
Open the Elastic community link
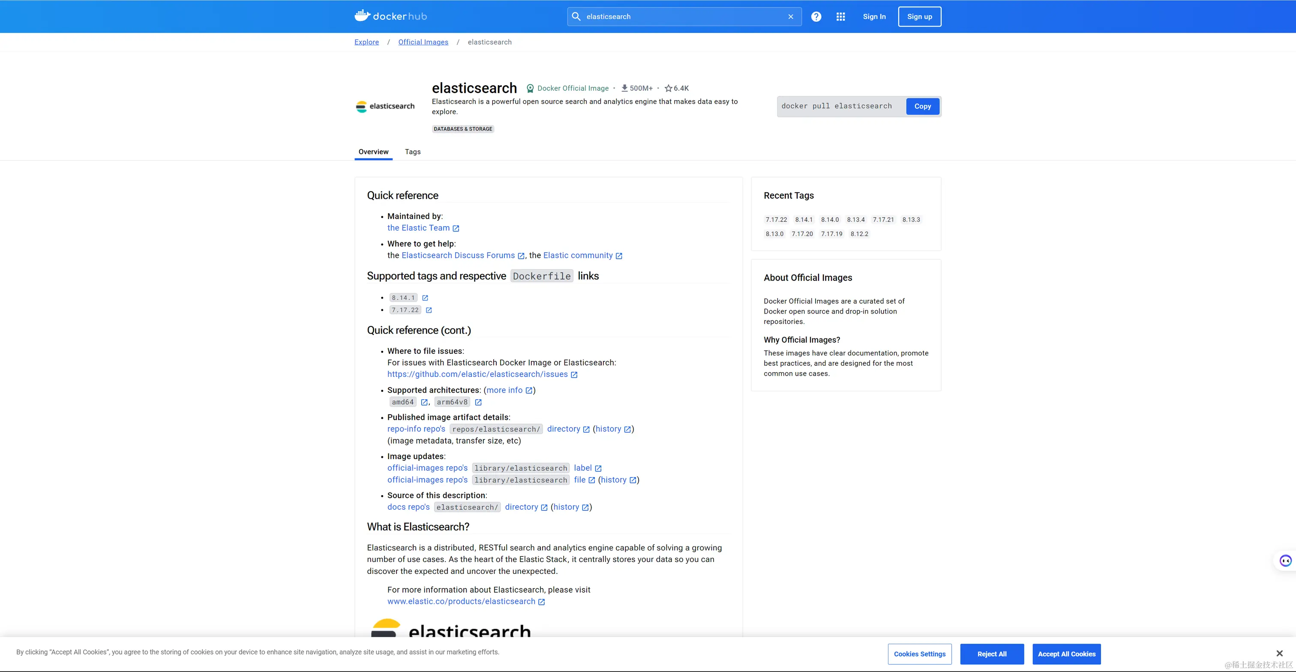click(578, 256)
